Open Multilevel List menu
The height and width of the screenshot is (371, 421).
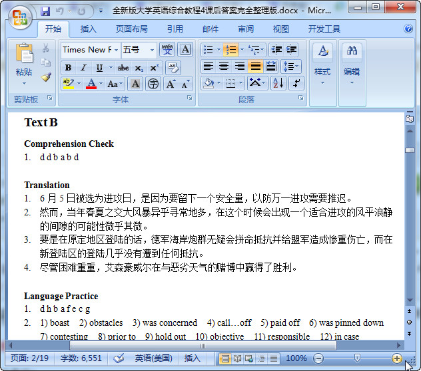[x=256, y=50]
